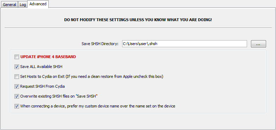Uncheck the prefer custom device name checkbox

coord(17,106)
